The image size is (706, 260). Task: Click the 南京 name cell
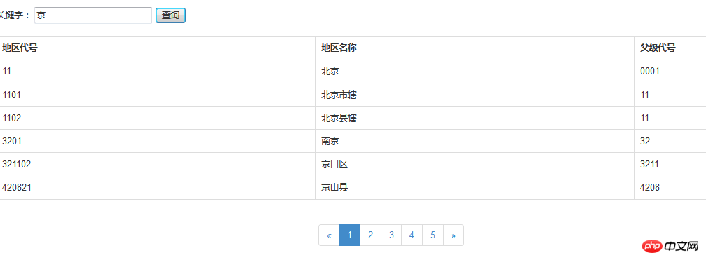(x=475, y=142)
